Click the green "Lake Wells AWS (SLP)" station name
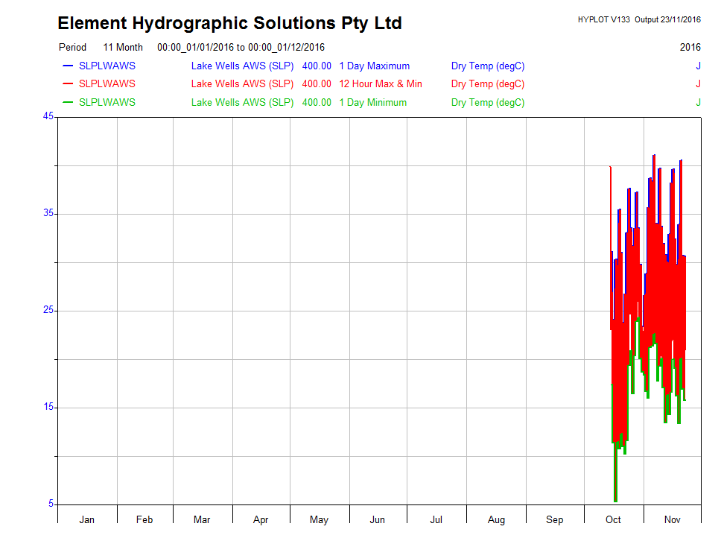 point(242,102)
